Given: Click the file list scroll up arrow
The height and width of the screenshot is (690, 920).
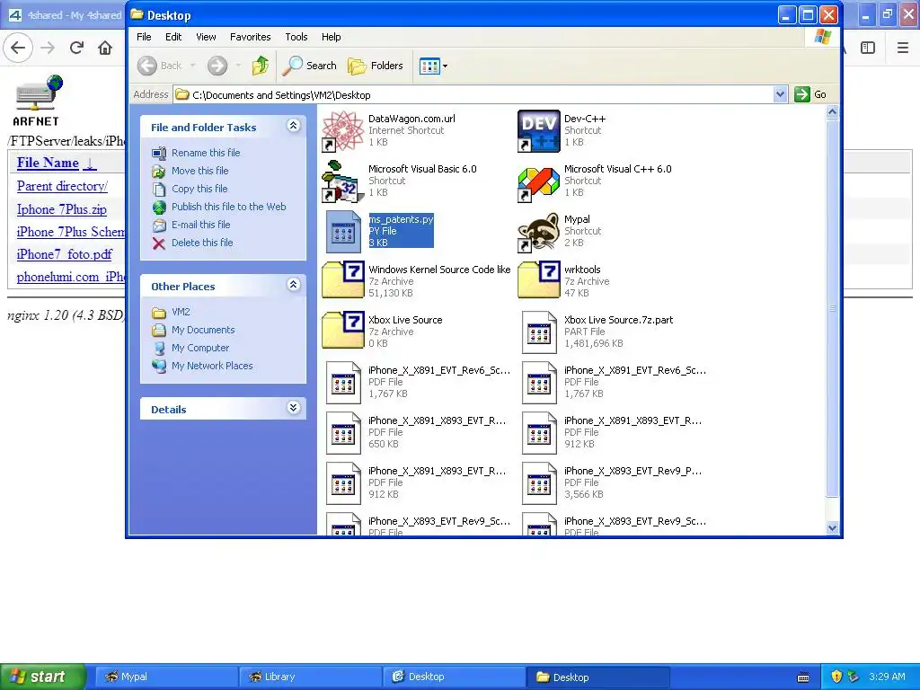Looking at the screenshot, I should (x=832, y=112).
